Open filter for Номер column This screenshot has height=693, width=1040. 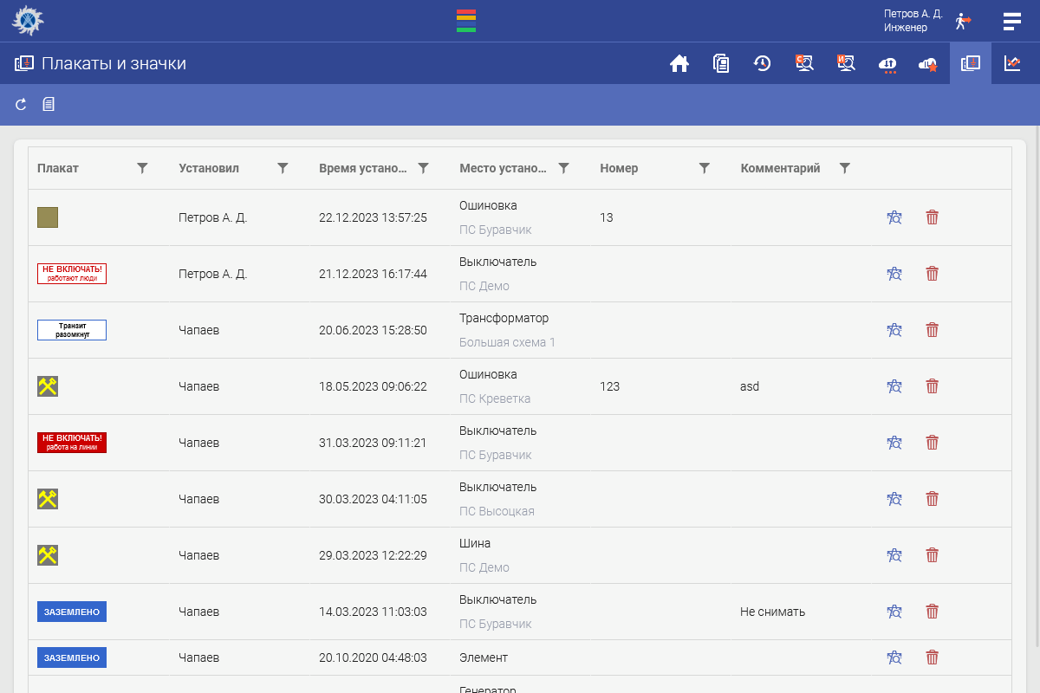coord(705,168)
